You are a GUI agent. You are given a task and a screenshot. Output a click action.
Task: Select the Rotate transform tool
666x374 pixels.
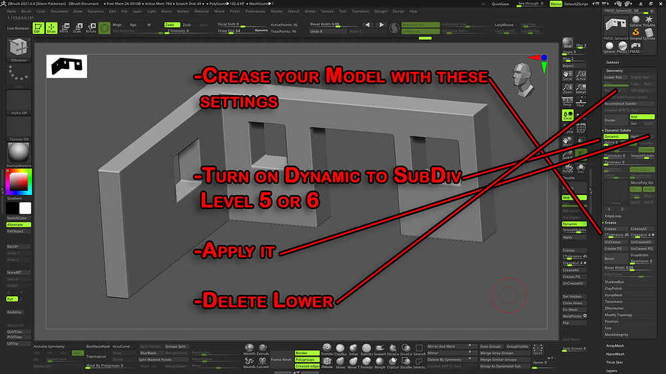click(91, 28)
